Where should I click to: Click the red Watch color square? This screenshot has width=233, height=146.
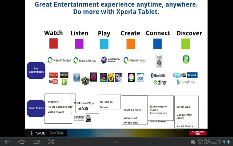coord(54,43)
